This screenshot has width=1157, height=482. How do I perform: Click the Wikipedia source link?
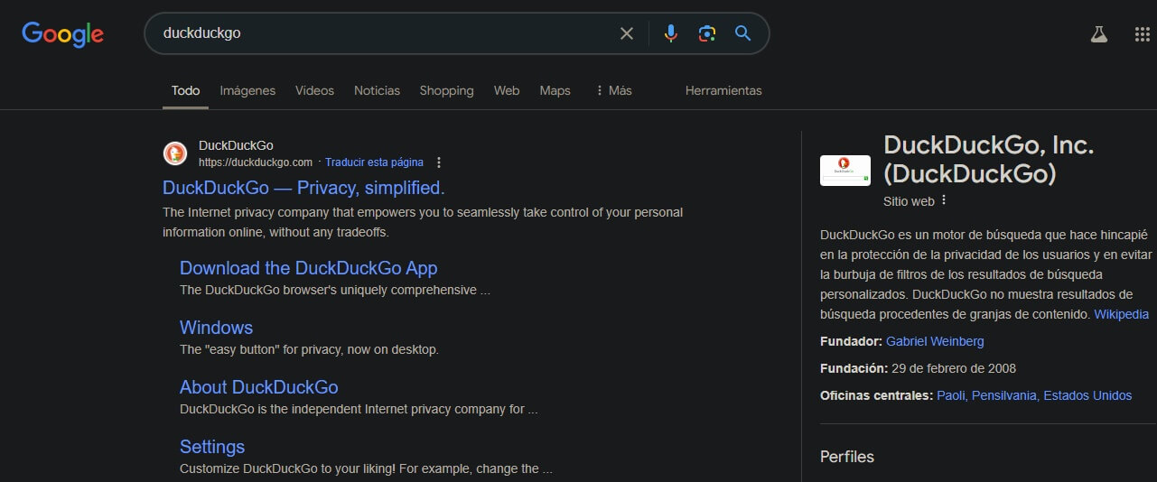(1121, 314)
